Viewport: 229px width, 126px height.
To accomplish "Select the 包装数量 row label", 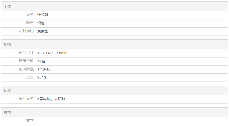I will (26, 69).
